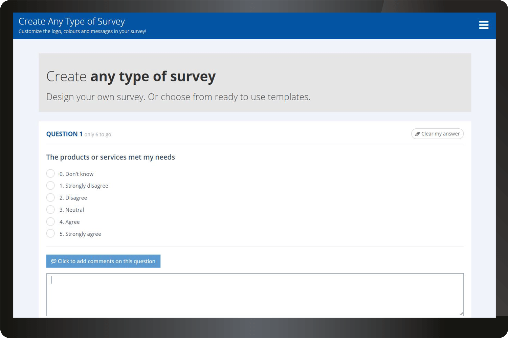The height and width of the screenshot is (338, 508).
Task: Focus the comments text area
Action: pyautogui.click(x=255, y=295)
